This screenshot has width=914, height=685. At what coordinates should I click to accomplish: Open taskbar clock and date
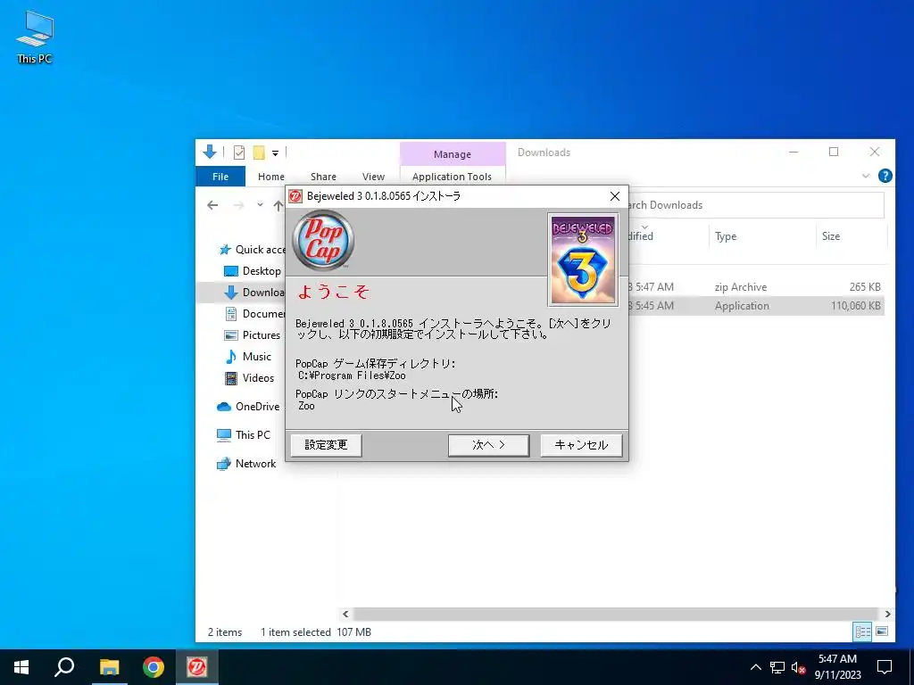[837, 667]
